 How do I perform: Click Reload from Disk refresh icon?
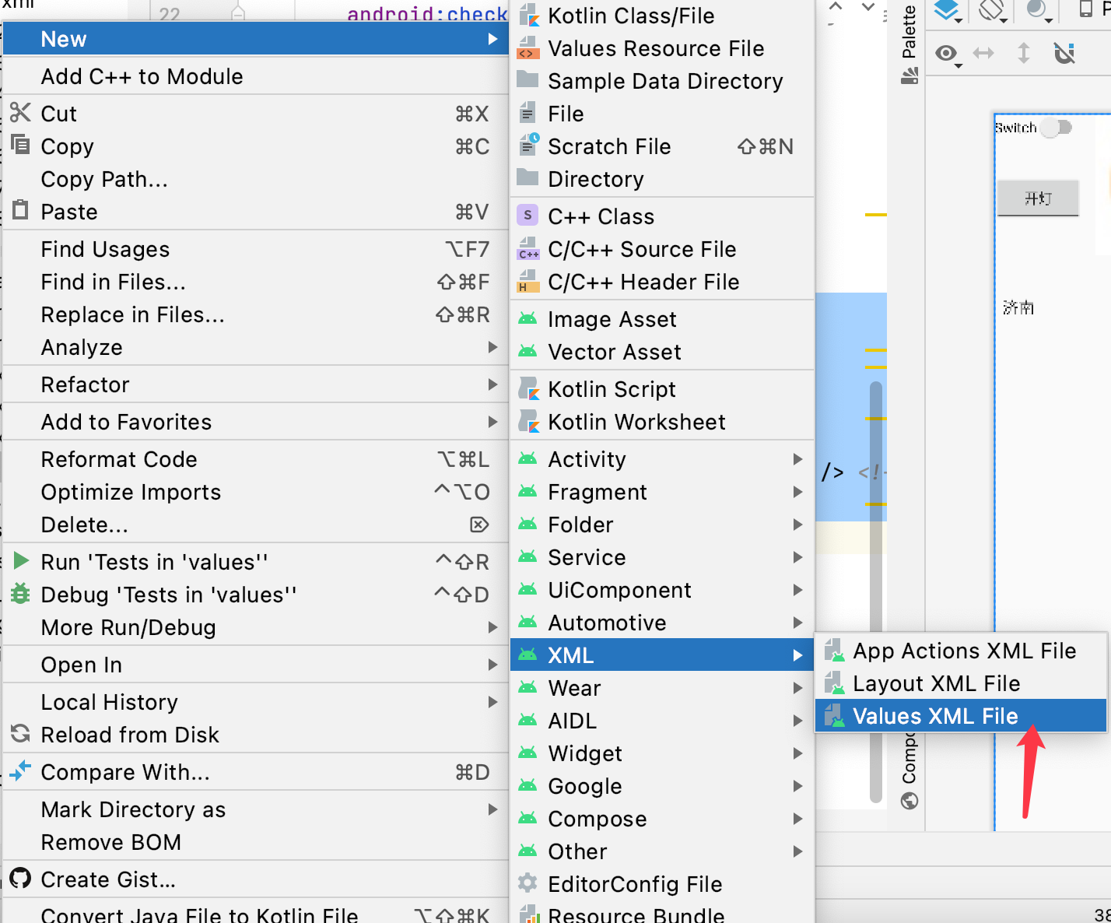coord(20,734)
